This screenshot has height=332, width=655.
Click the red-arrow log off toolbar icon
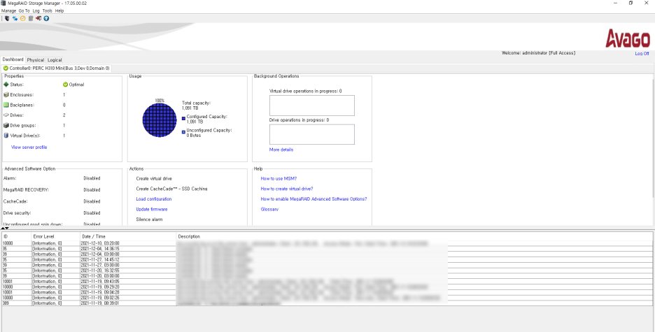(38, 18)
